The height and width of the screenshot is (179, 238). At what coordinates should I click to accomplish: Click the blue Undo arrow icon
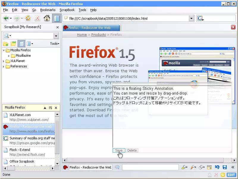pyautogui.click(x=217, y=167)
